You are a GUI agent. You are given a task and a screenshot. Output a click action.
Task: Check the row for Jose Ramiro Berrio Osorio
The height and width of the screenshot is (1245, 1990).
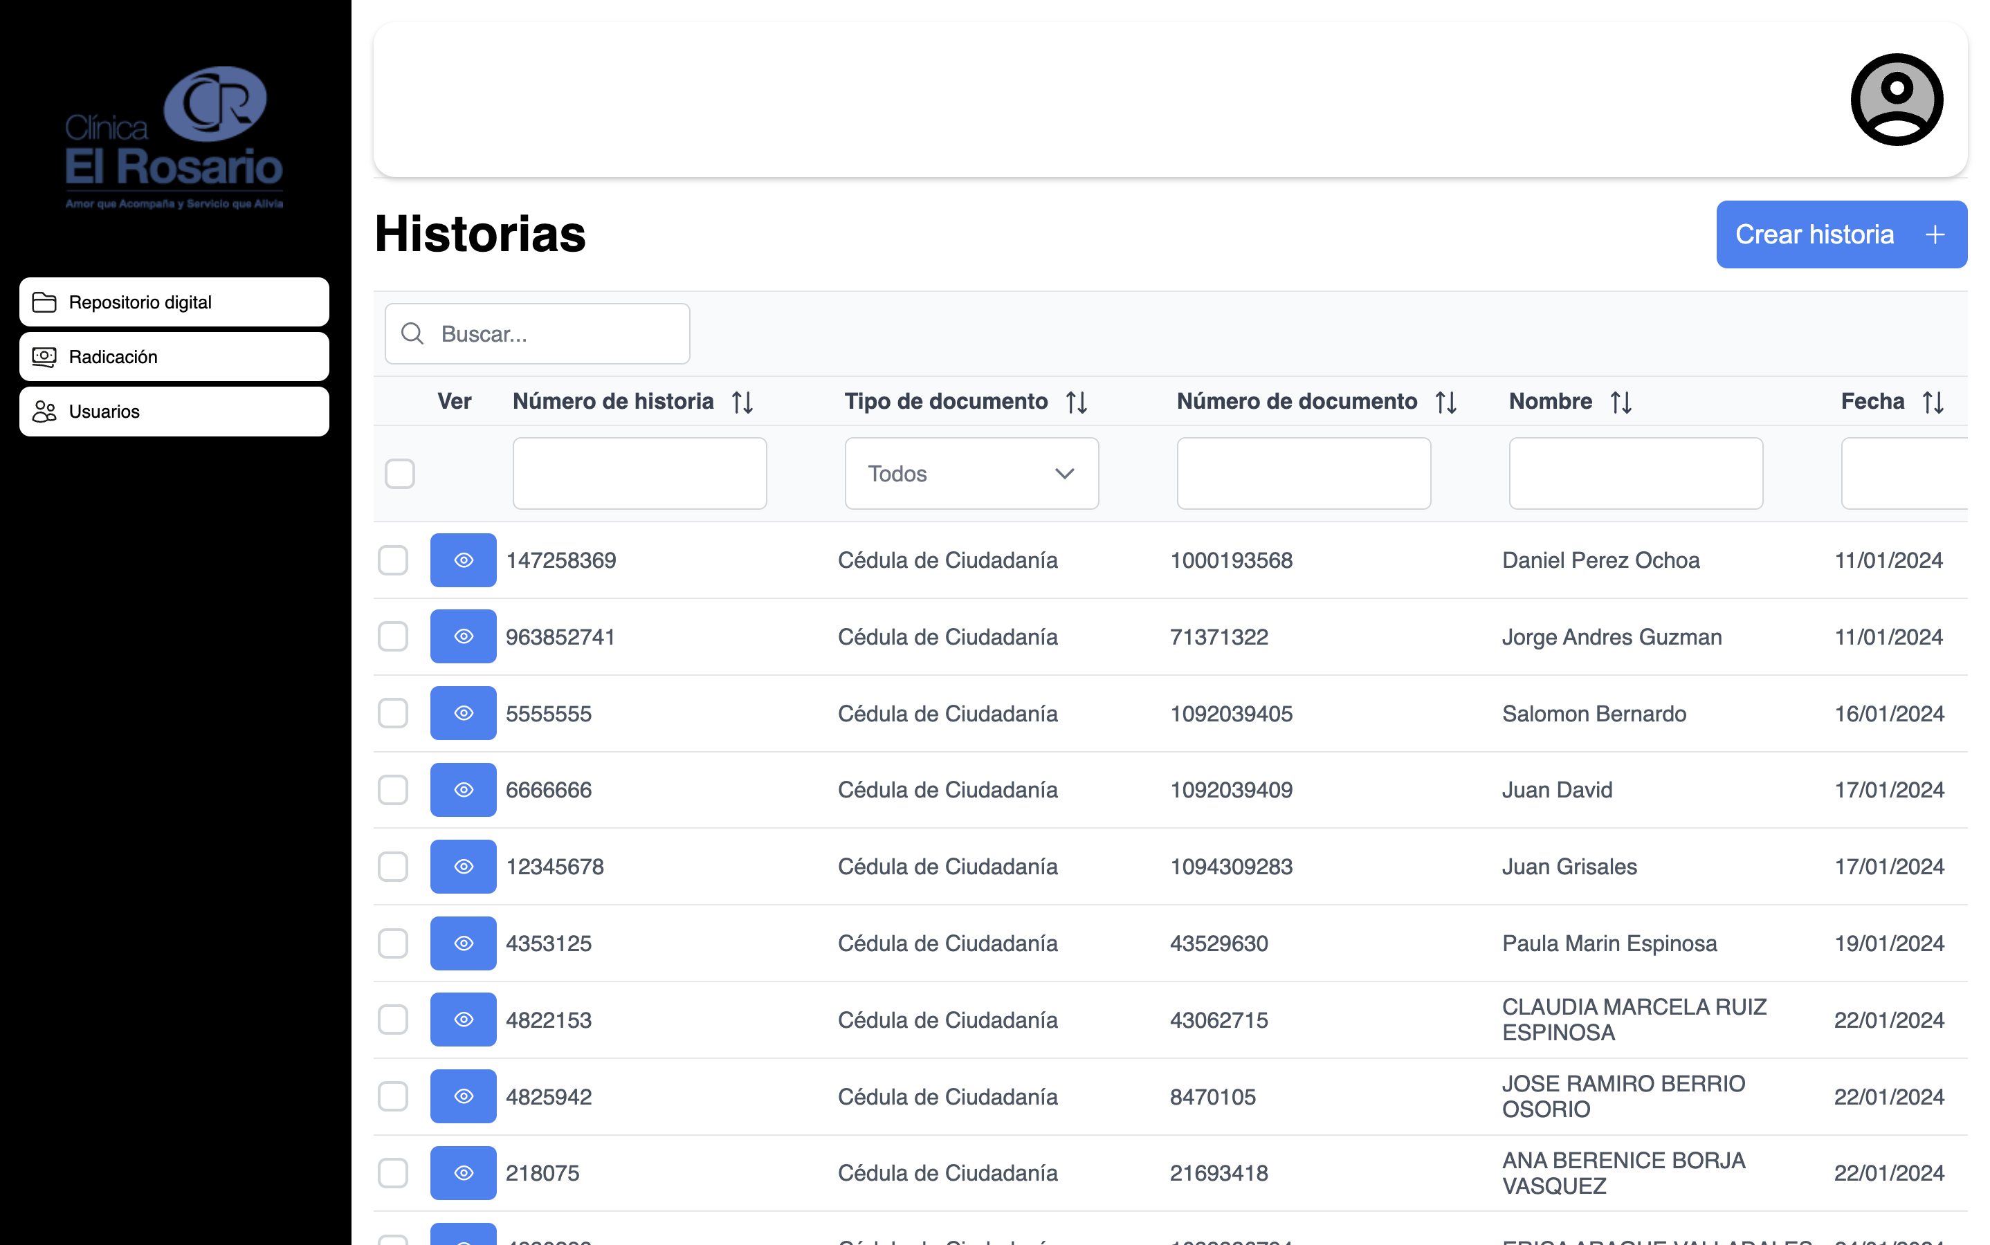click(x=393, y=1096)
